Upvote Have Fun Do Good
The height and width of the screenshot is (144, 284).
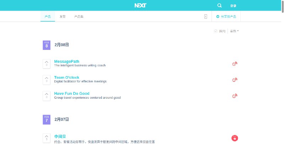(x=47, y=96)
